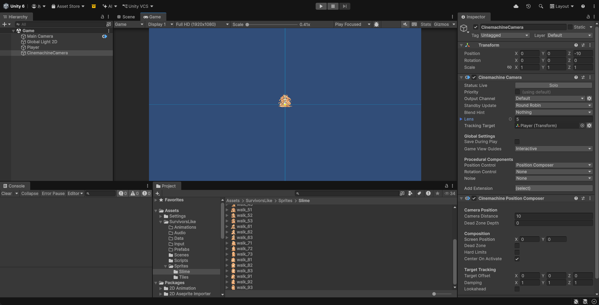This screenshot has height=305, width=599.
Task: Click the Output Channel gear icon
Action: pyautogui.click(x=589, y=98)
